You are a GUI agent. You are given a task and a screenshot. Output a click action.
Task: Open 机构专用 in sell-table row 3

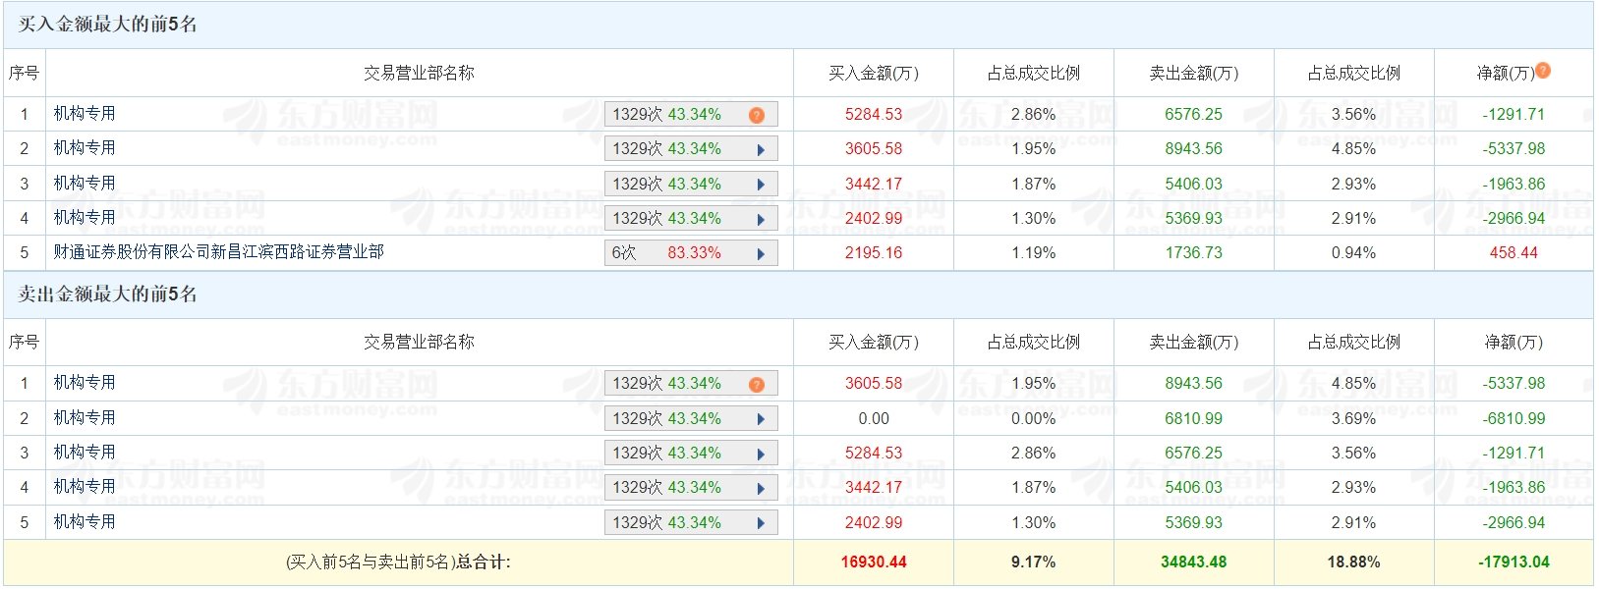[x=85, y=453]
